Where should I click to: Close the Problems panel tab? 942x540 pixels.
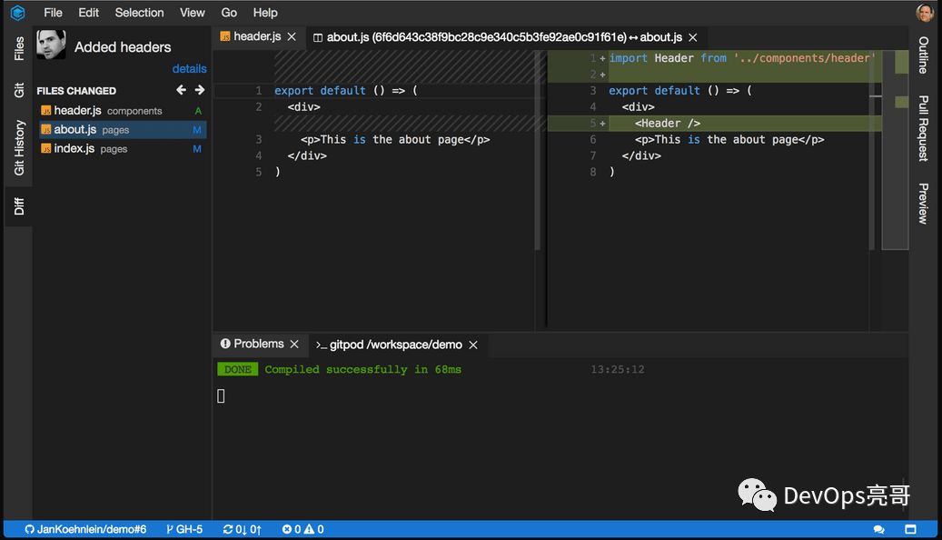pos(294,345)
